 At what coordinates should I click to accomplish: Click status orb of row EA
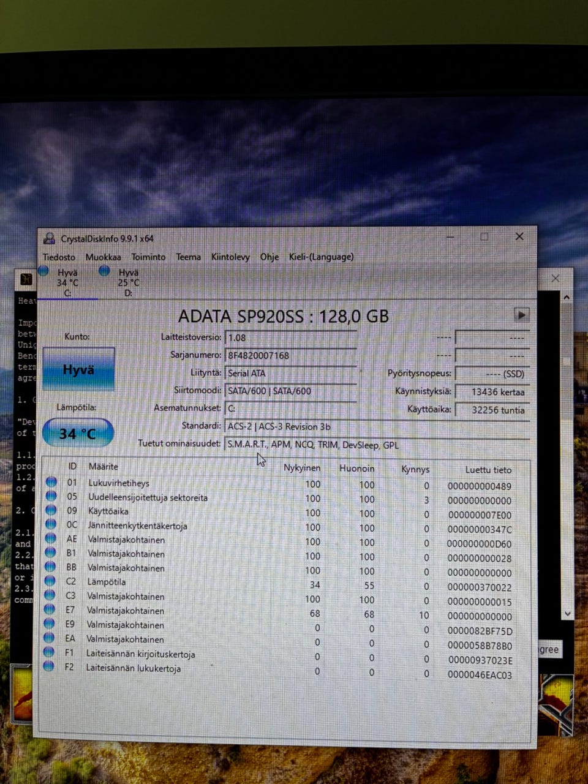[x=50, y=638]
